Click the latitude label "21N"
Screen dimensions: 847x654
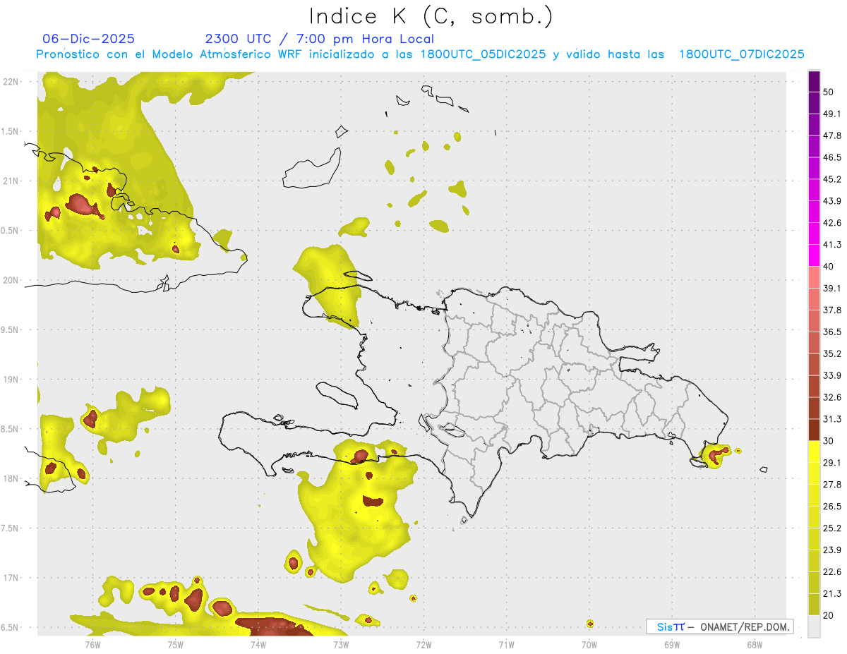pyautogui.click(x=11, y=181)
